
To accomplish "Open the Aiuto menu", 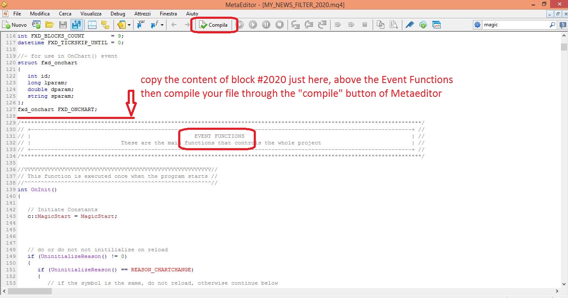I will point(192,14).
